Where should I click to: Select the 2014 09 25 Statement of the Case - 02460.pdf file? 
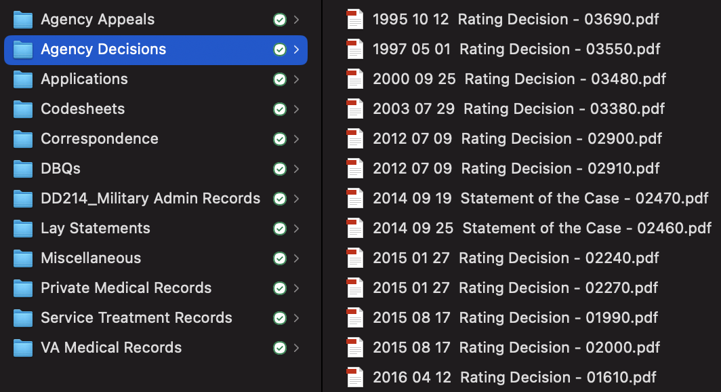529,228
